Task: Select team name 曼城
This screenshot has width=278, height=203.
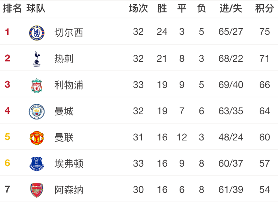Action: click(x=64, y=111)
